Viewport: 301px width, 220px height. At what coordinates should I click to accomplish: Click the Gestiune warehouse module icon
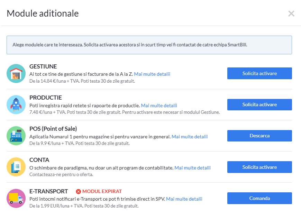16,73
